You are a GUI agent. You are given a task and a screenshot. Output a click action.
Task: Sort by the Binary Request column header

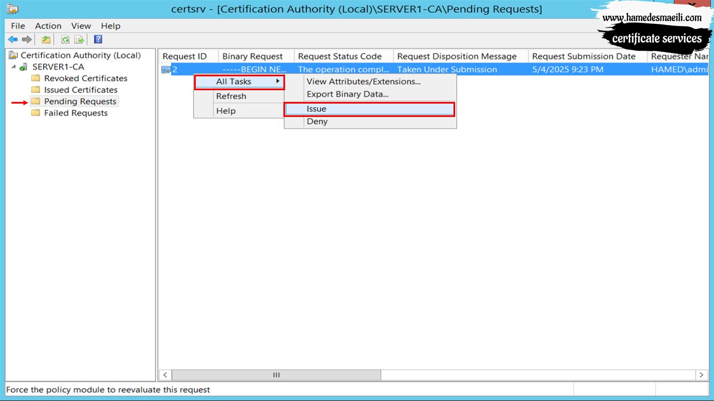point(256,56)
